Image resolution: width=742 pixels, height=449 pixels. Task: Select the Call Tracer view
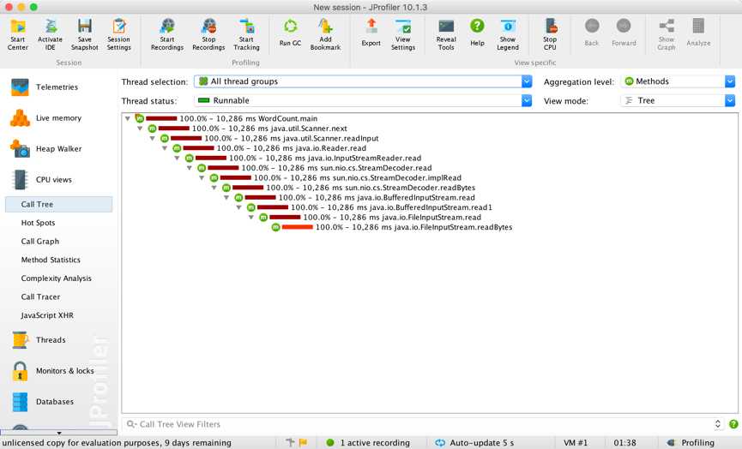pos(40,296)
